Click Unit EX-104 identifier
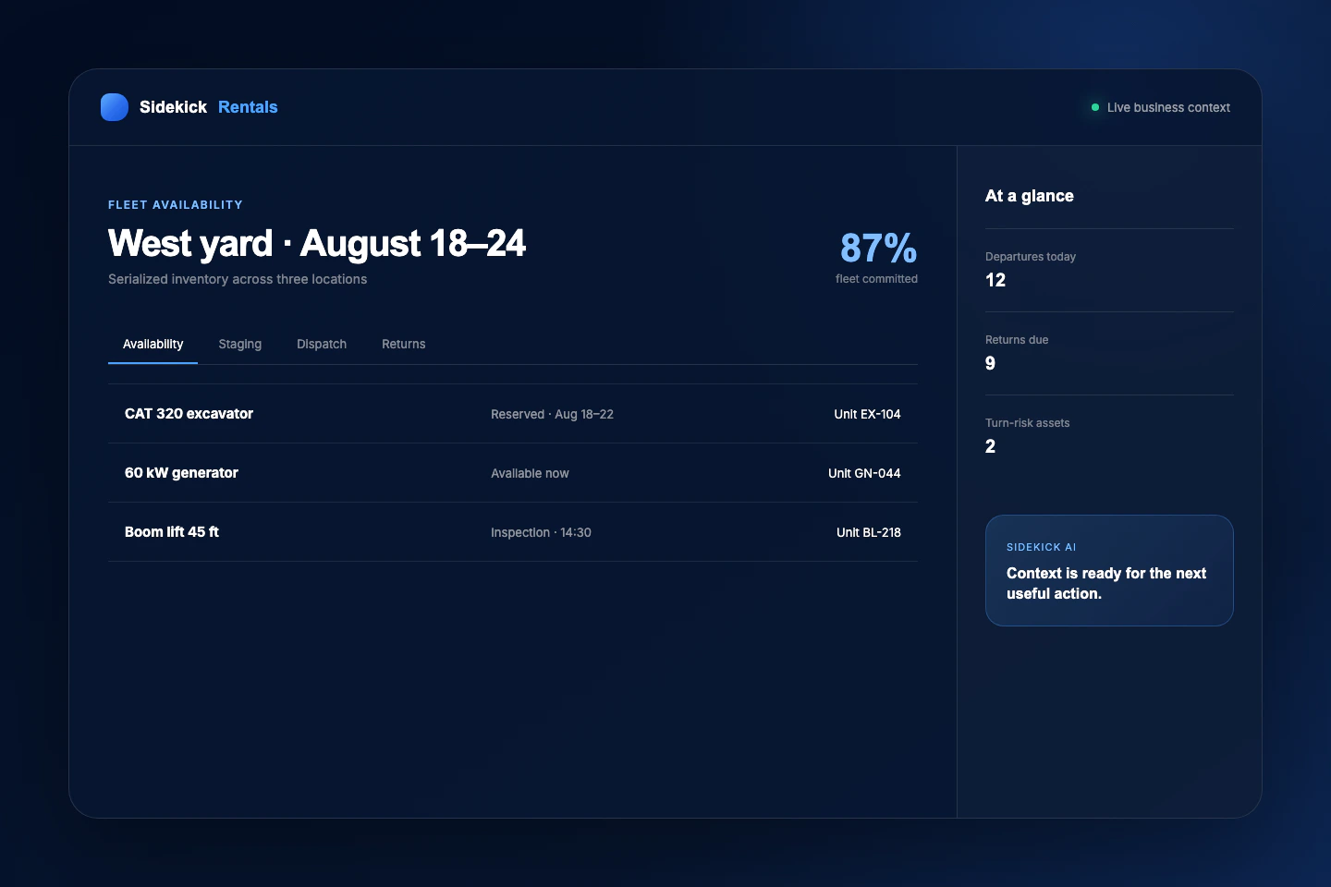The image size is (1331, 887). [867, 414]
